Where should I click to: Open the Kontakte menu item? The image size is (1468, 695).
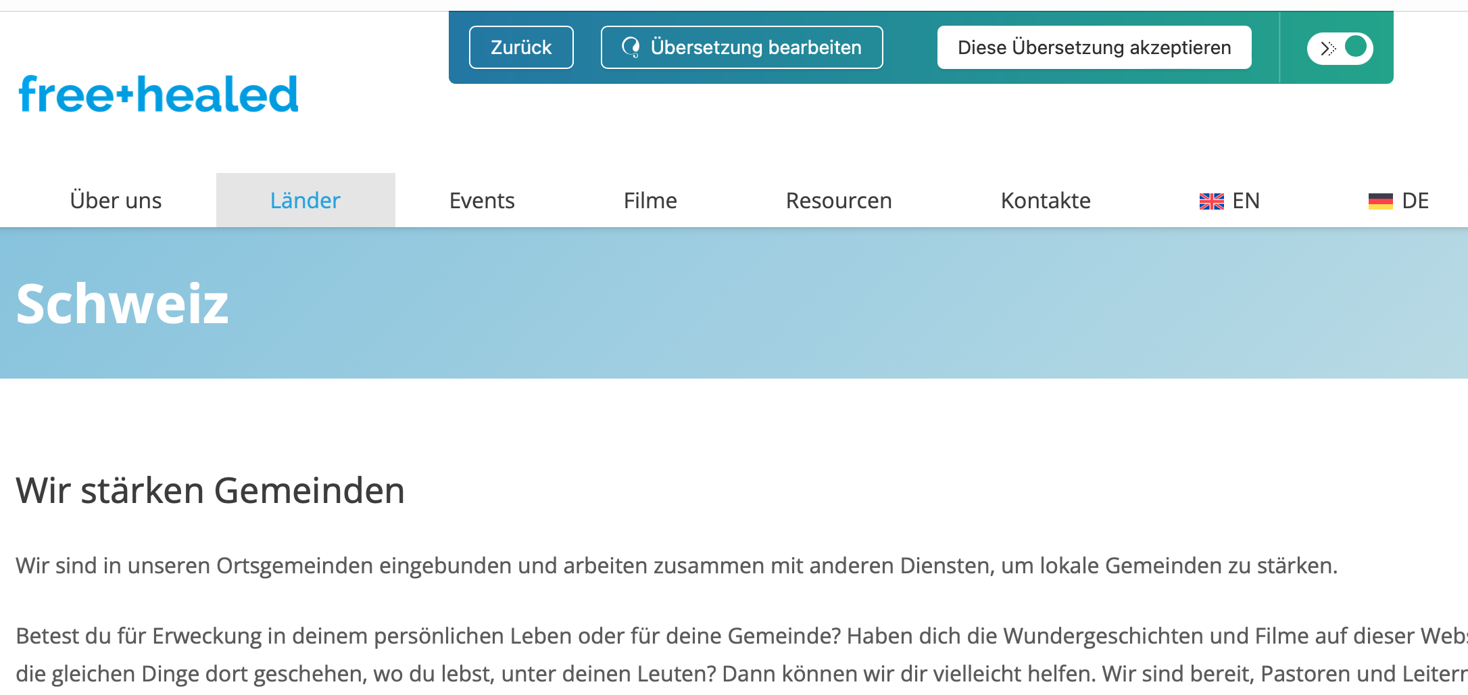1046,200
